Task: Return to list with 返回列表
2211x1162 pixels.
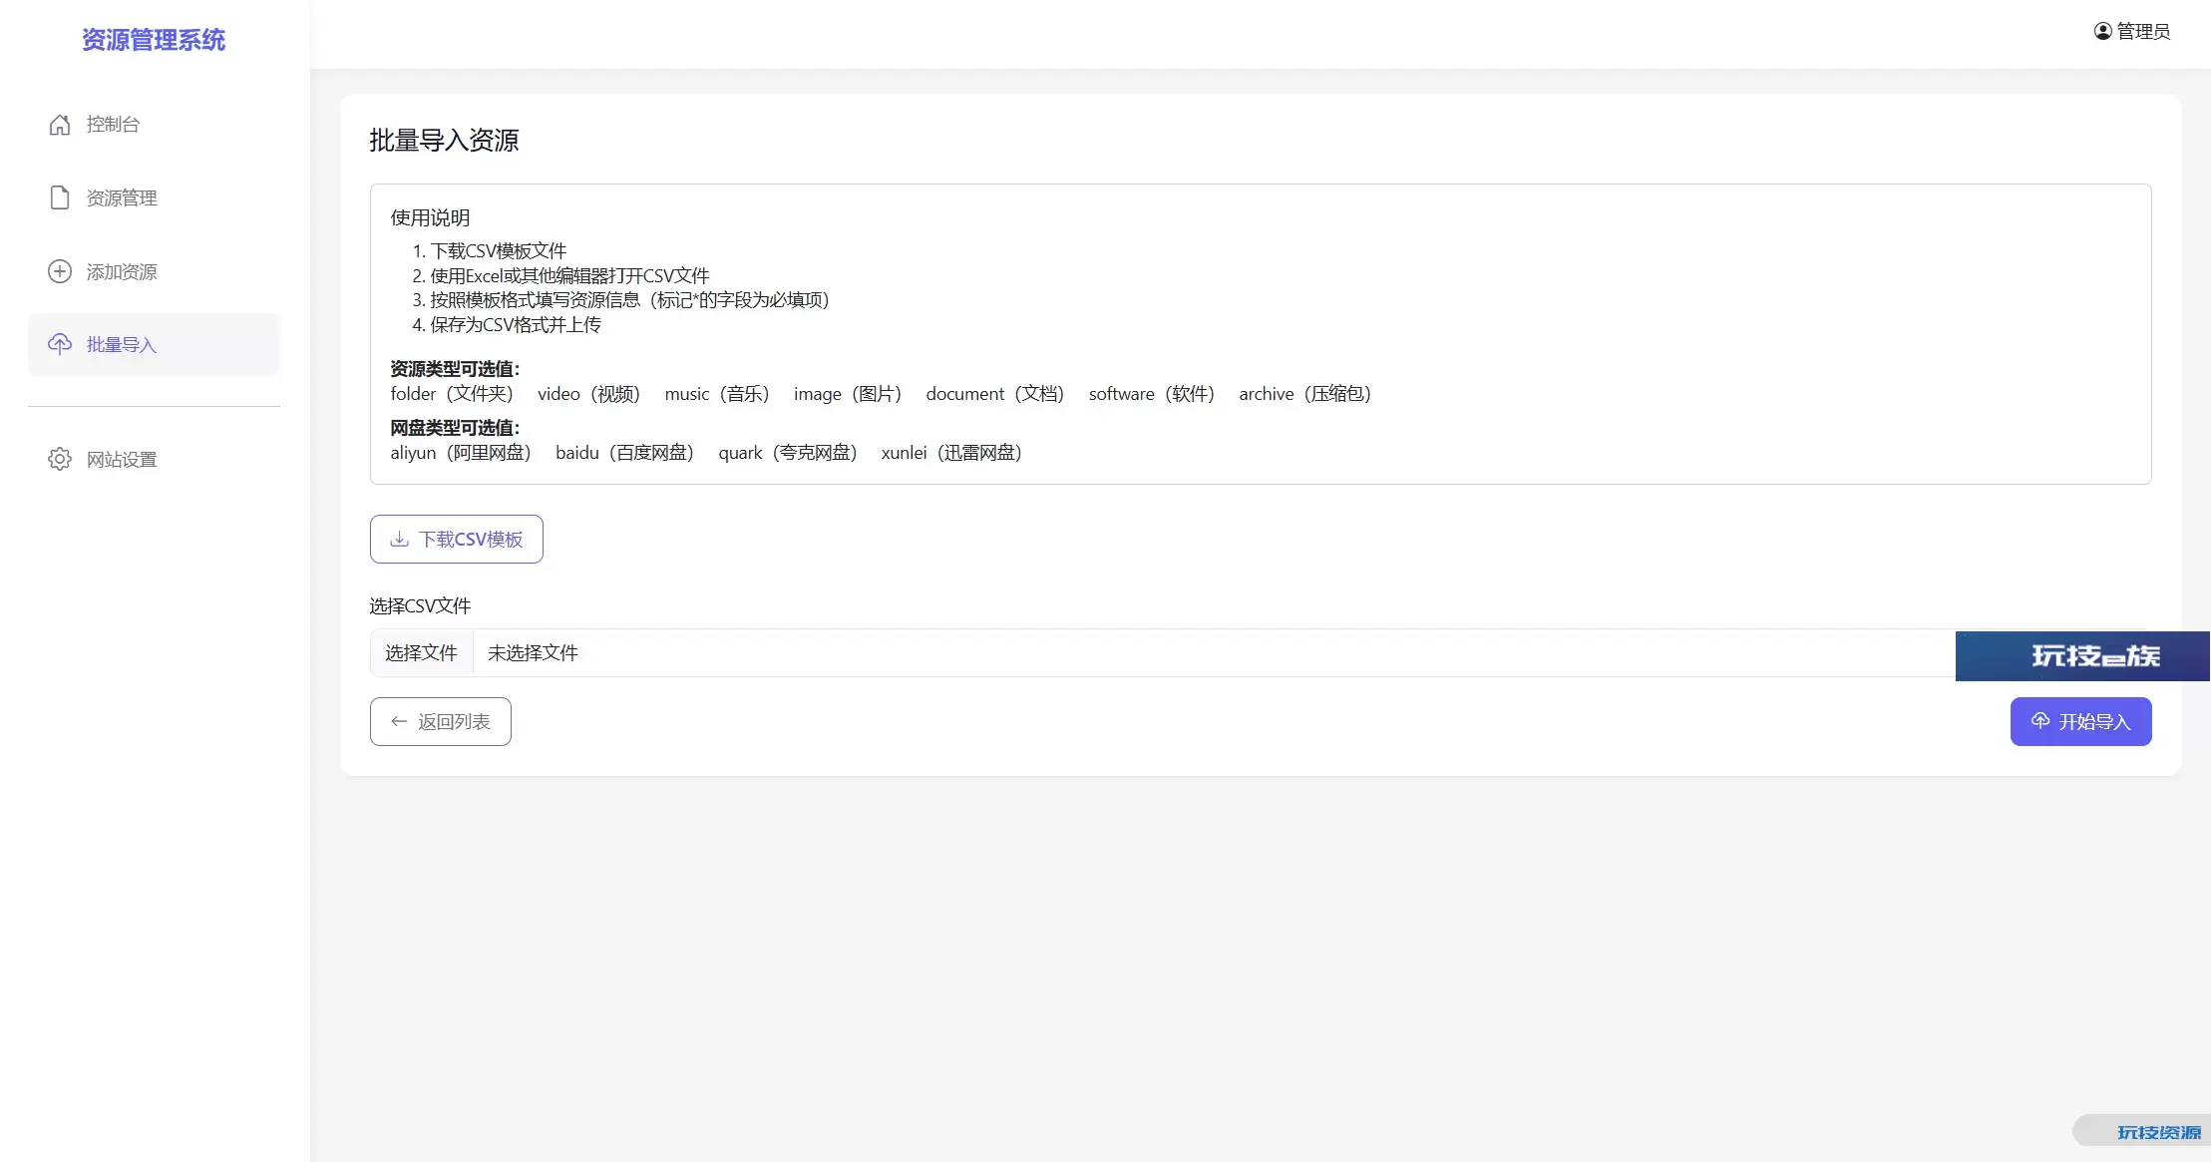Action: click(x=440, y=721)
